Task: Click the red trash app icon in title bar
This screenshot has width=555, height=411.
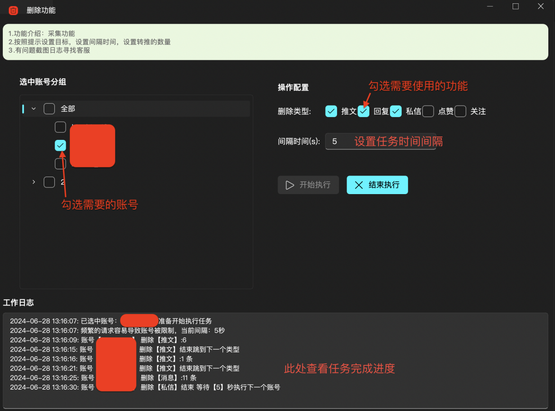Action: pos(13,10)
